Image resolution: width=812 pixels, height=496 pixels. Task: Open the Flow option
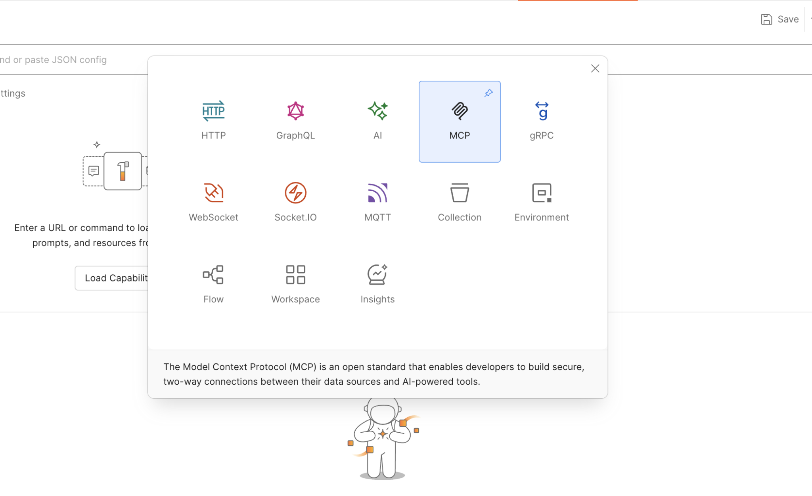[213, 285]
